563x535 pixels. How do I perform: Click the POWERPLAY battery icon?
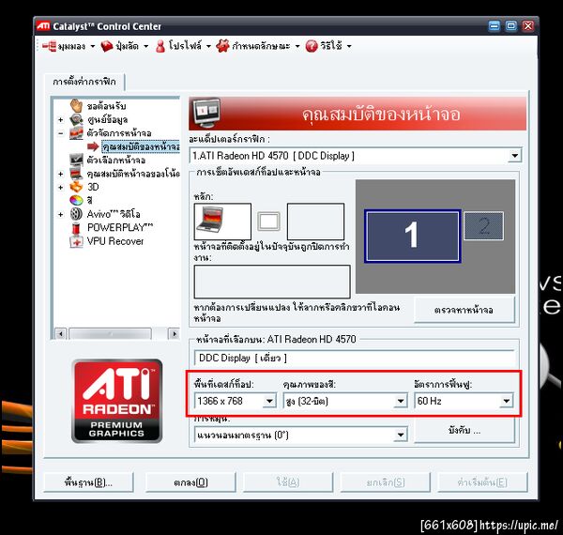[76, 228]
